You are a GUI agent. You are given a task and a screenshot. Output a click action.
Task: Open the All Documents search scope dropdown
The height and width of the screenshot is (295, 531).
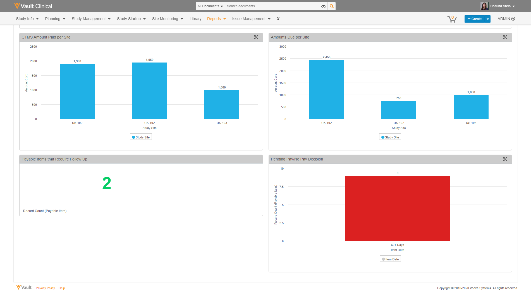point(210,6)
